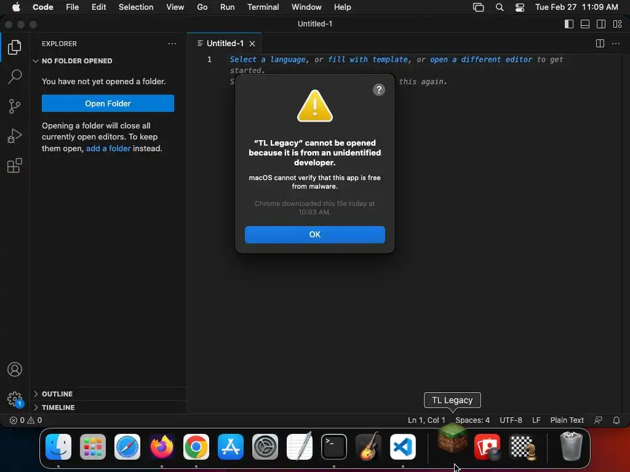630x472 pixels.
Task: Select the Untitled-1 editor tab
Action: [x=224, y=44]
